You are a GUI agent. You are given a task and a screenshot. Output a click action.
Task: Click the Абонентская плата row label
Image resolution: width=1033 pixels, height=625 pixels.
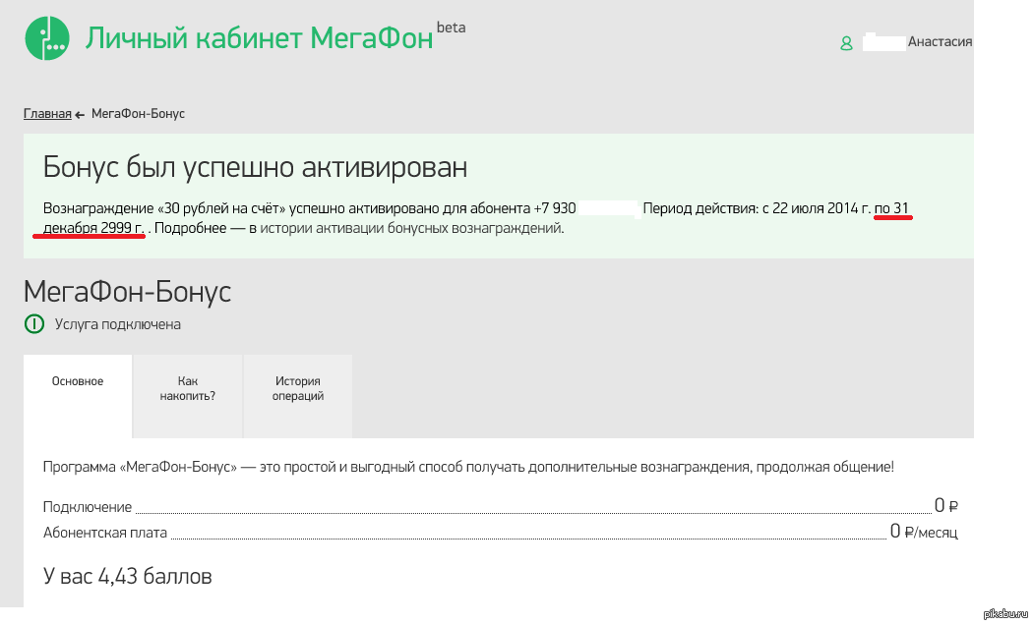coord(105,533)
